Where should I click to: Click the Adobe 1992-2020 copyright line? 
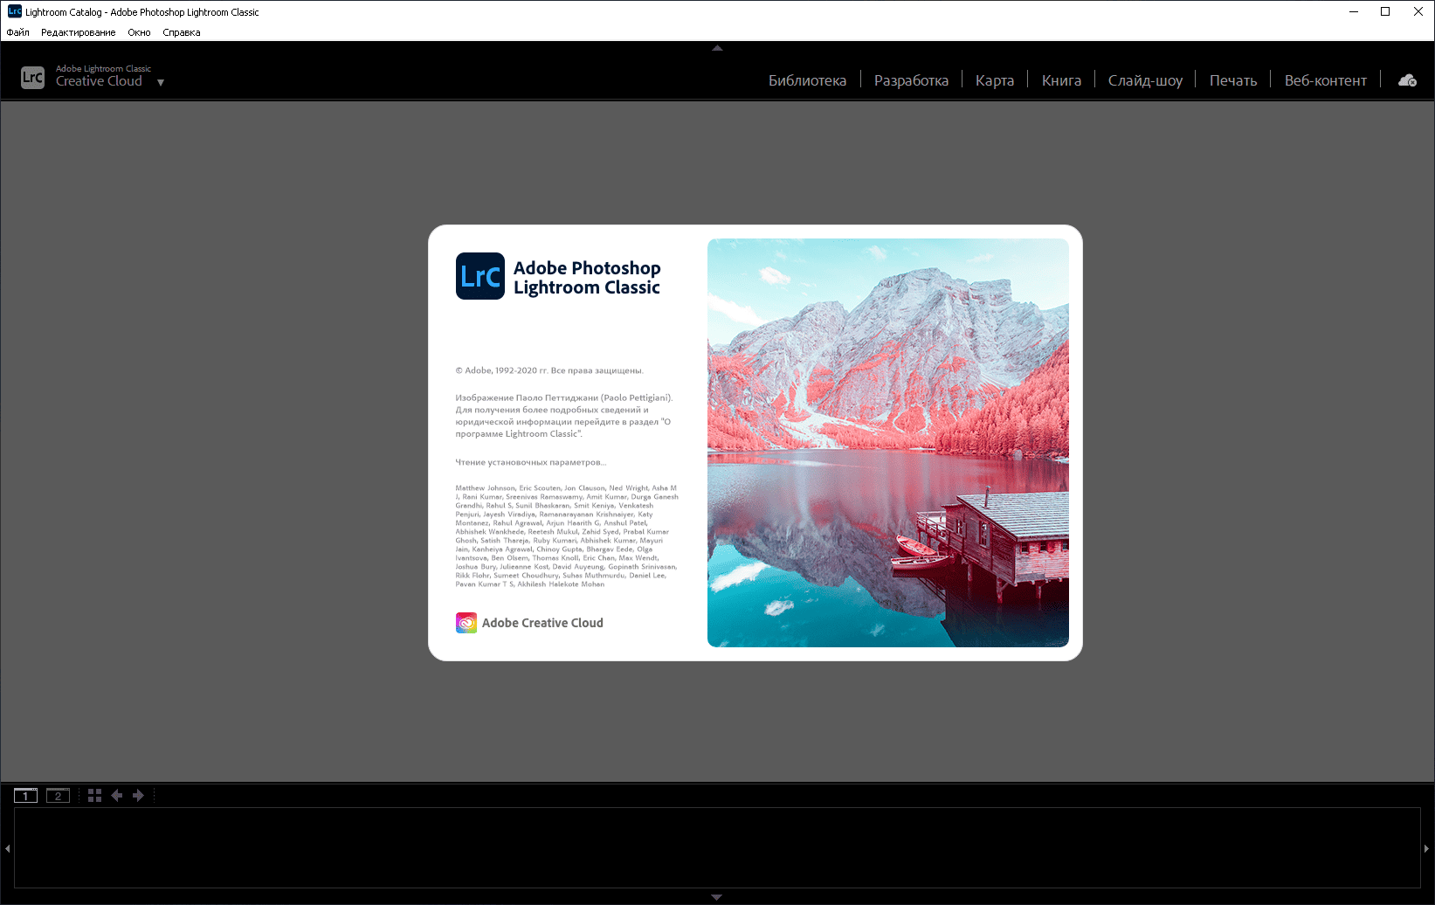click(549, 370)
